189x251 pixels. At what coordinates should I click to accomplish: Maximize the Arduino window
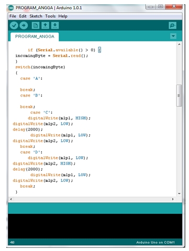161,7
